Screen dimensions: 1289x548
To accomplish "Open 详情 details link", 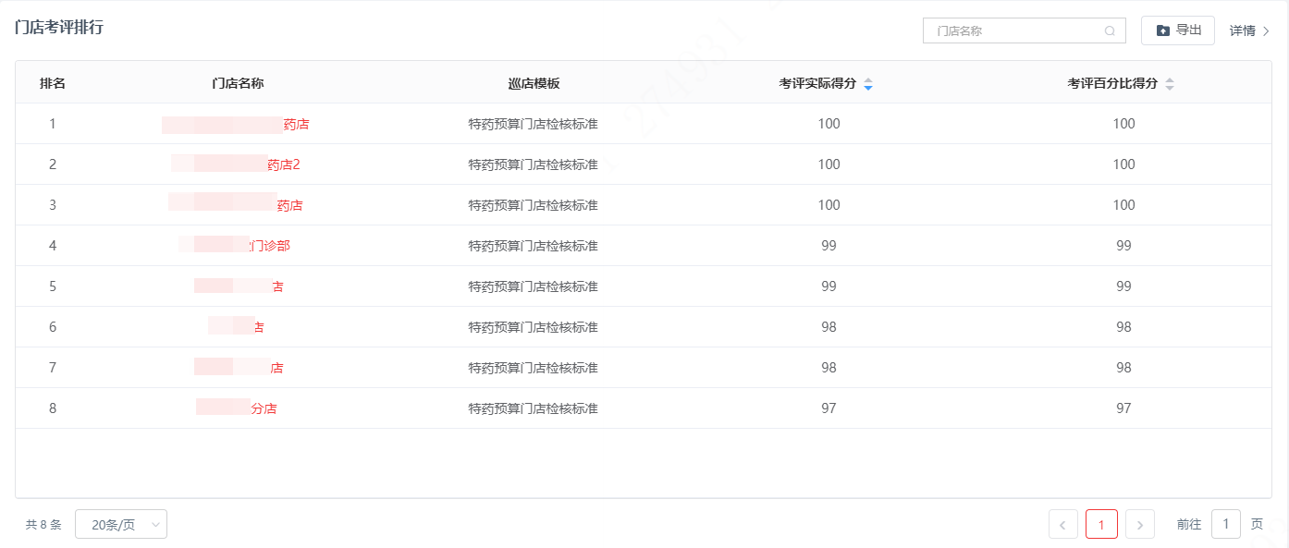I will coord(1248,31).
